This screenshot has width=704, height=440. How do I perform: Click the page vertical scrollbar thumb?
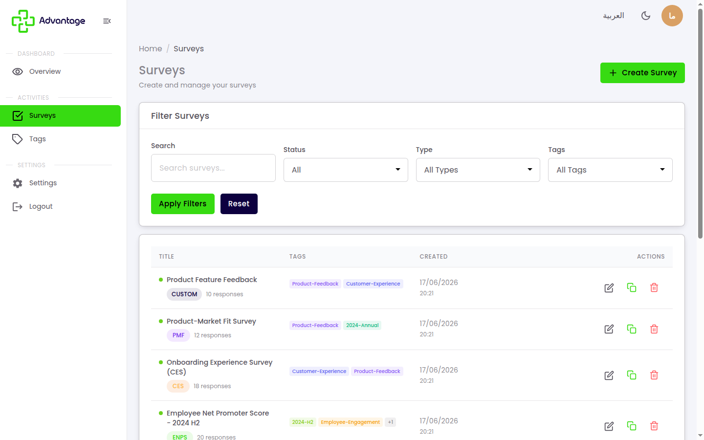coord(700,124)
